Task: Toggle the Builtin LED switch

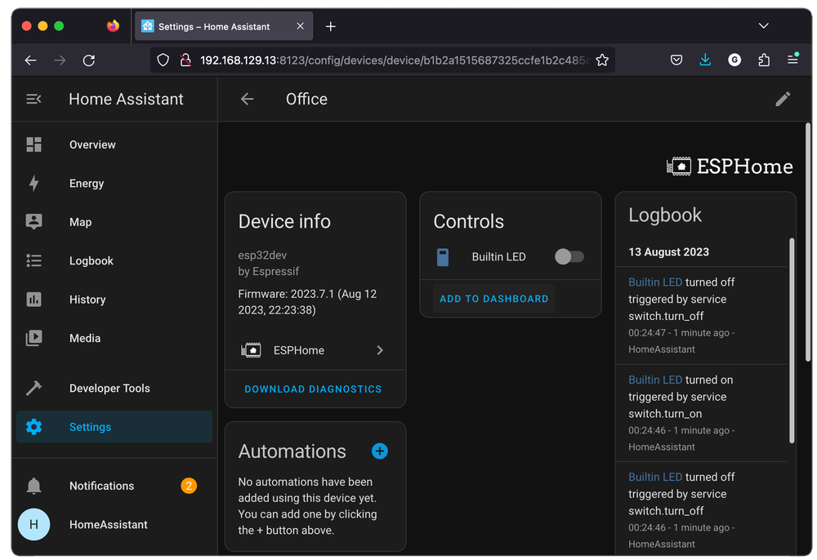Action: pos(569,257)
